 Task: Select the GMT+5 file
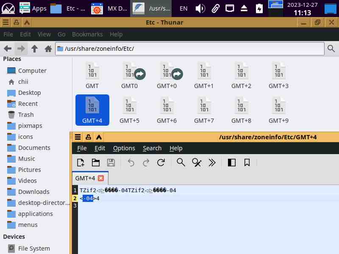(130, 110)
